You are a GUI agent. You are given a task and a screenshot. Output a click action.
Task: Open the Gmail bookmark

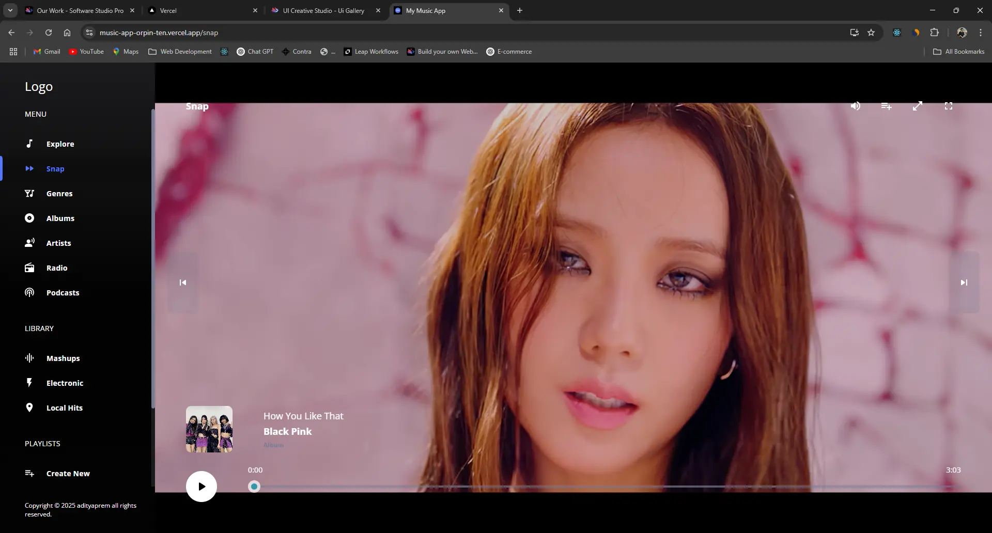pos(47,52)
